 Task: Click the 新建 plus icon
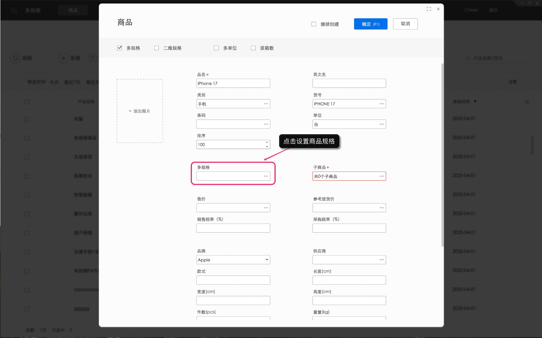(x=63, y=58)
